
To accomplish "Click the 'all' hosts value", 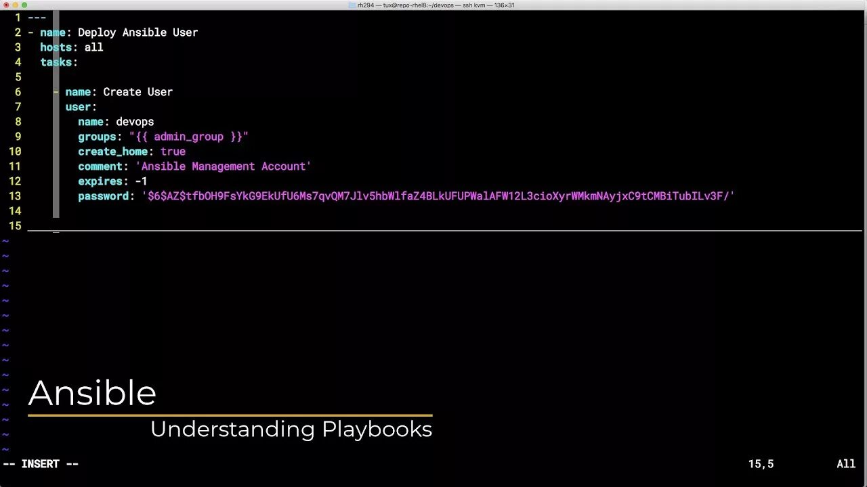I will coord(93,47).
